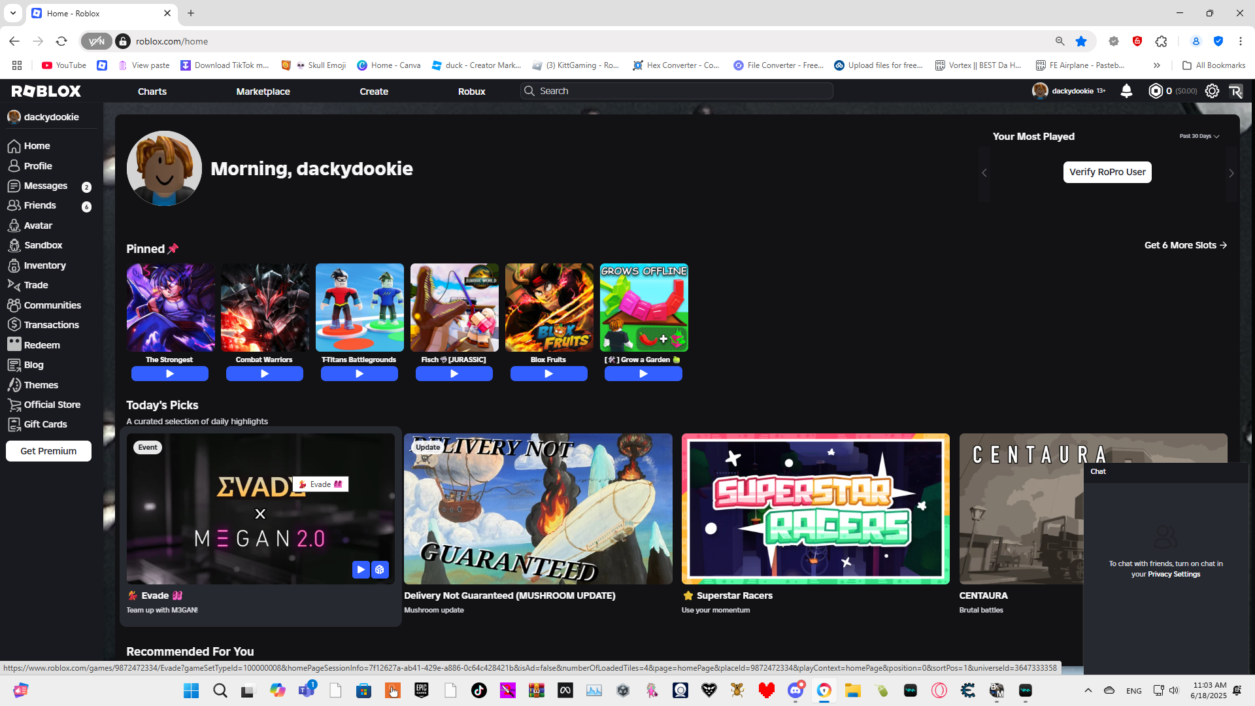Click the Verify RoPro User button
Image resolution: width=1255 pixels, height=706 pixels.
point(1107,172)
